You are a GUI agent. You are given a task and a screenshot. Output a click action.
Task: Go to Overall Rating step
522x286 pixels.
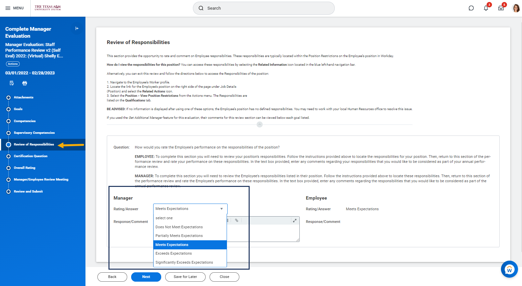point(24,168)
